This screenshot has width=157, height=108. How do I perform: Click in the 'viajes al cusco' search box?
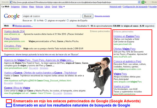tap(52, 16)
